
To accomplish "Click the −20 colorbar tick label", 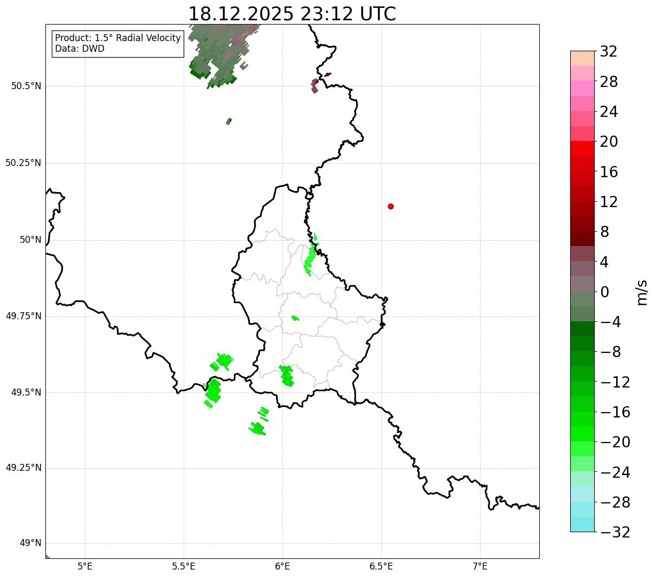I will (x=615, y=442).
